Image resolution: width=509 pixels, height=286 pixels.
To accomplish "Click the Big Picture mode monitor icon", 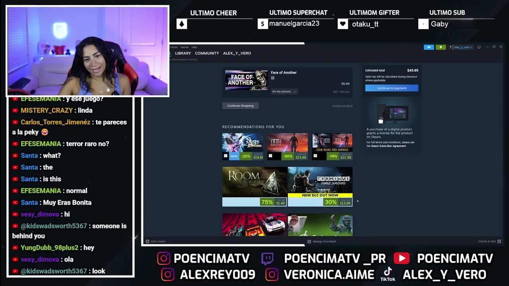I will point(479,47).
